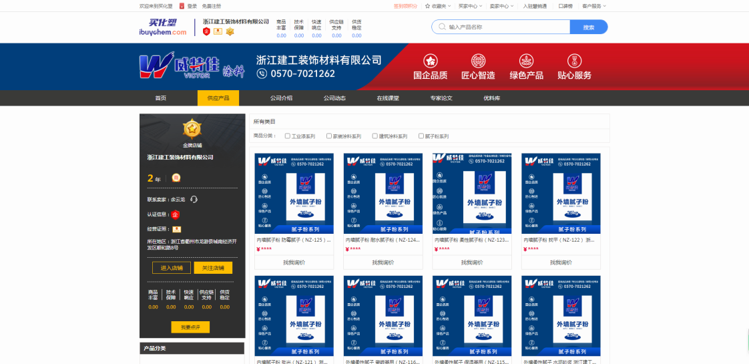Click the 绿色产品 banner icon
Image resolution: width=749 pixels, height=364 pixels.
click(526, 61)
